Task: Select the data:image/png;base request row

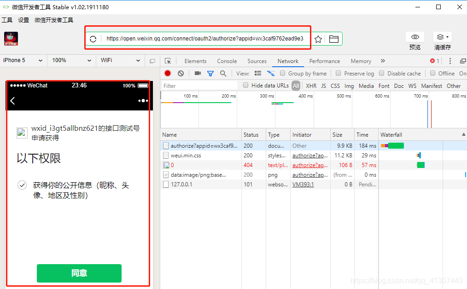Action: [314, 175]
